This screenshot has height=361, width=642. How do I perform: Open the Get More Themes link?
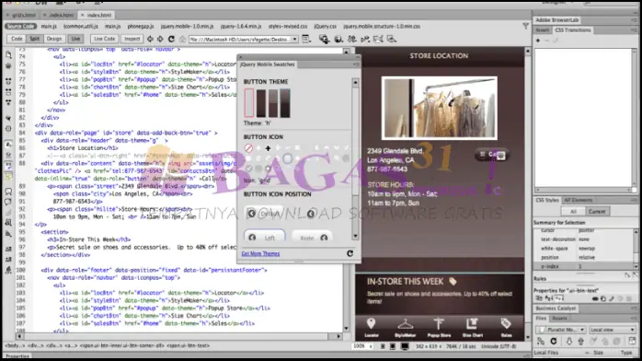pos(260,253)
